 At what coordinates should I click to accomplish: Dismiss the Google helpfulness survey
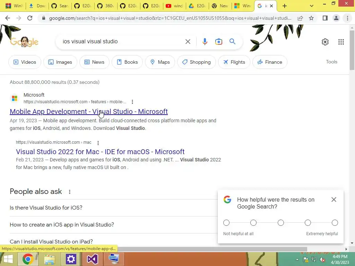click(334, 199)
